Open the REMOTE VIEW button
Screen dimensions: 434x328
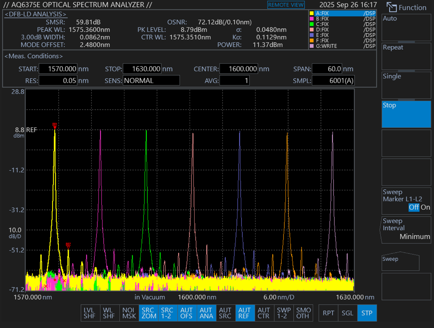[286, 5]
